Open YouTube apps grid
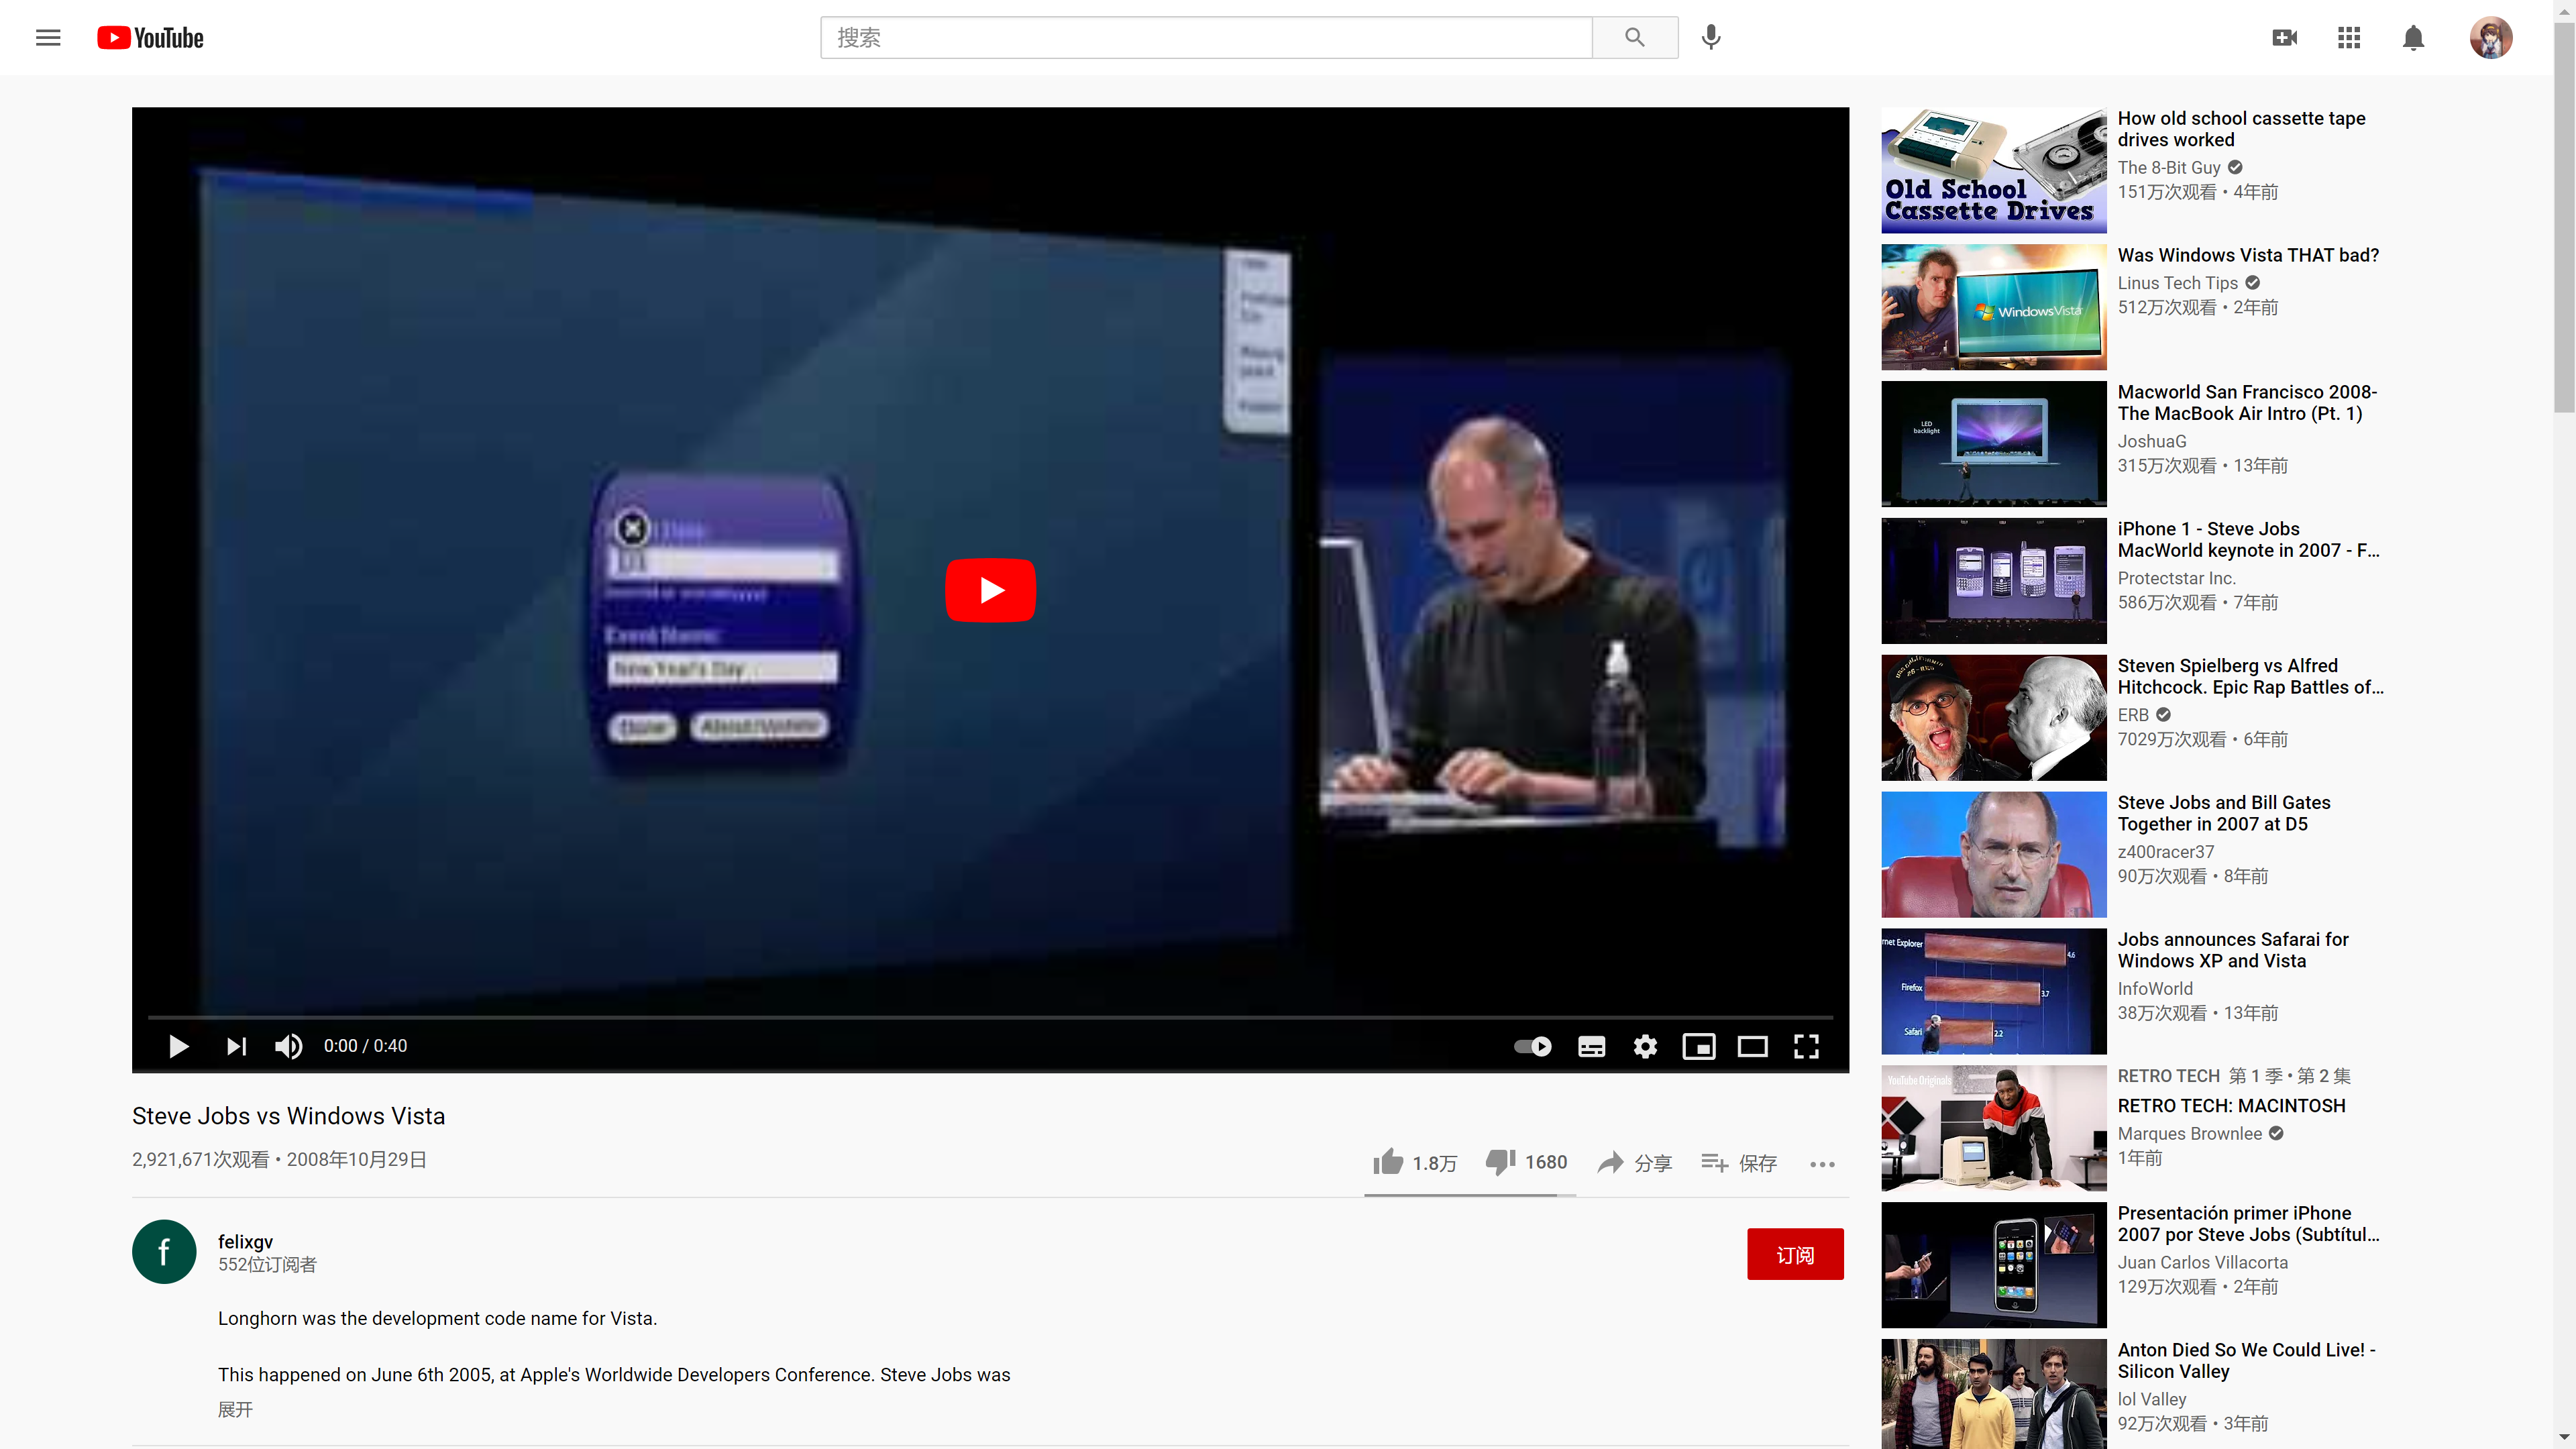 pos(2349,38)
